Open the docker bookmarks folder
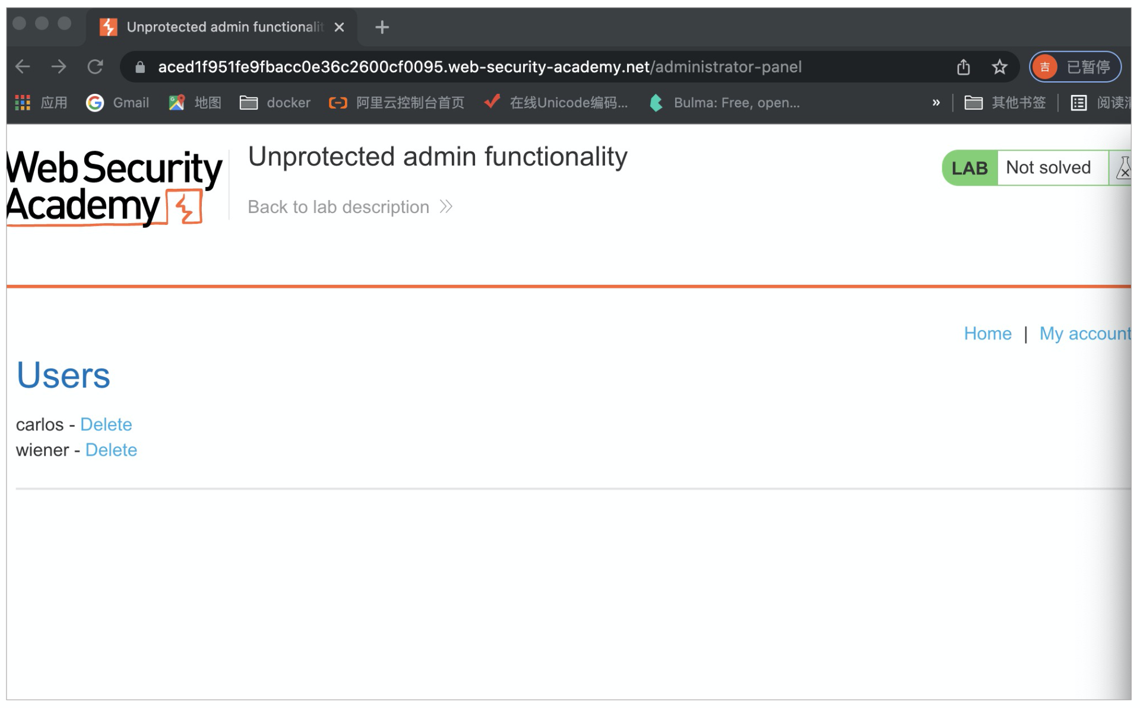This screenshot has width=1140, height=708. tap(275, 103)
